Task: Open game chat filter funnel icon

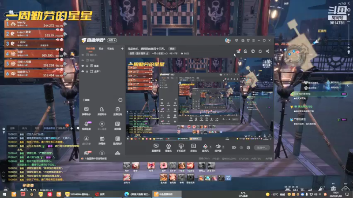Action: [4, 132]
